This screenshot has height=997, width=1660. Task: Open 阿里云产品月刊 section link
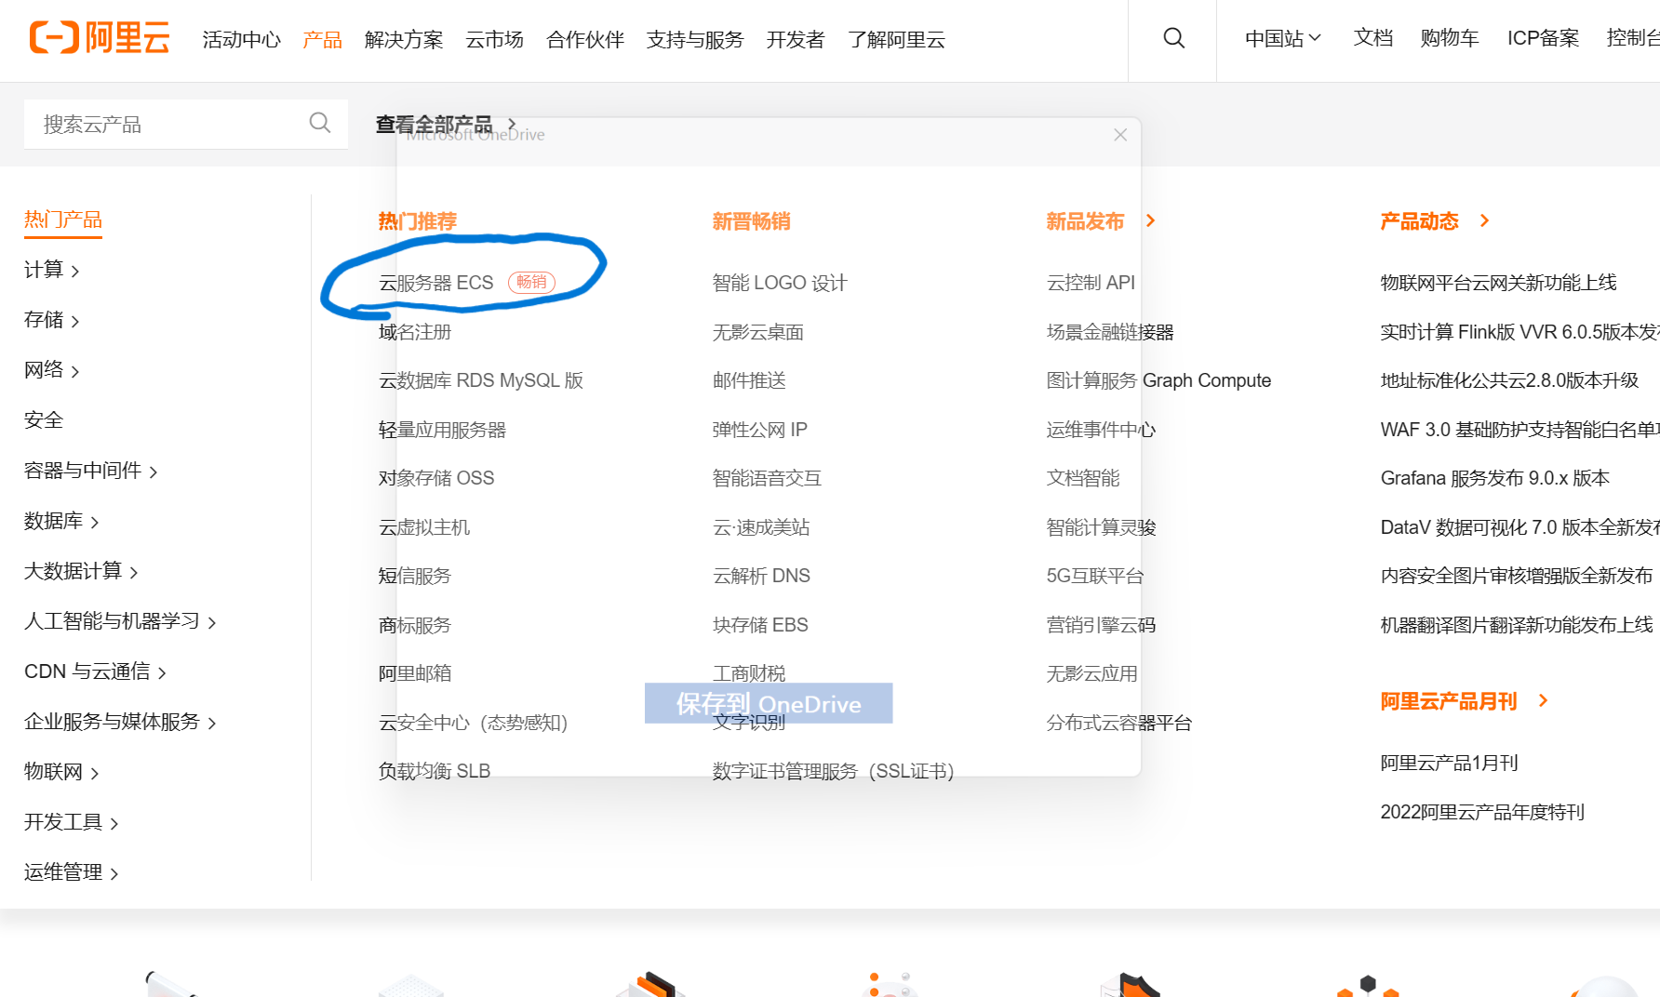tap(1449, 701)
